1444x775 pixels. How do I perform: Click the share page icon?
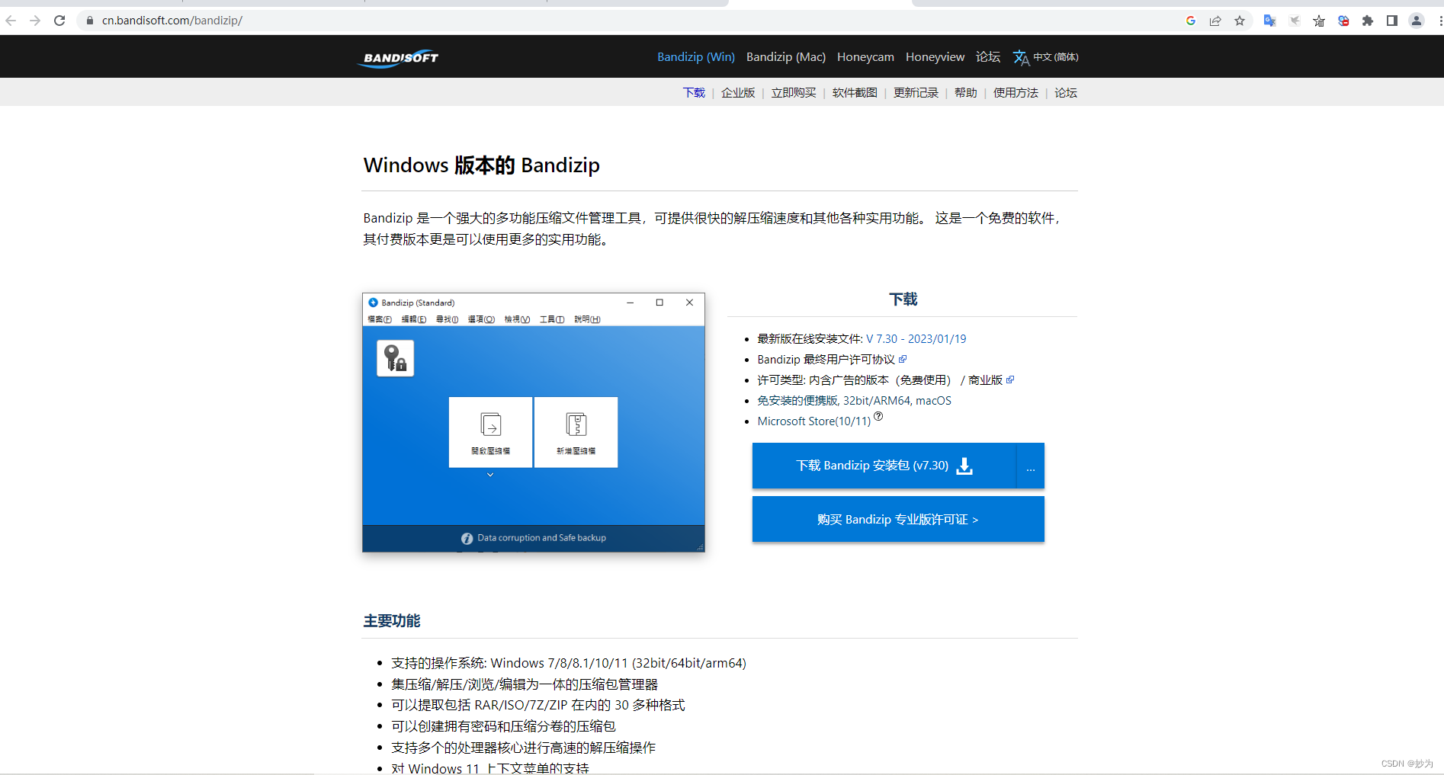1215,21
